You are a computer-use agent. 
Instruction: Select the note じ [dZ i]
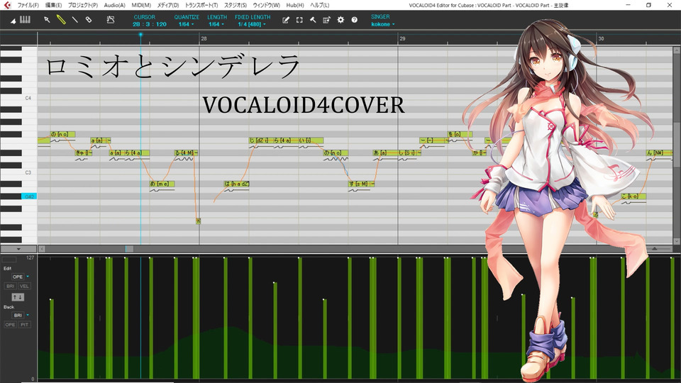261,140
